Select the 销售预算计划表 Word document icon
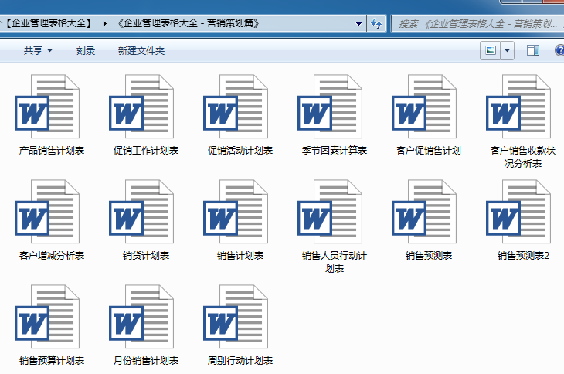 [x=47, y=317]
